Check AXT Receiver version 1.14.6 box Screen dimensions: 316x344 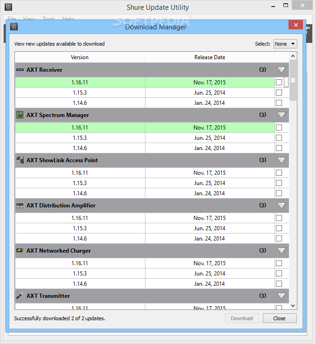point(279,103)
